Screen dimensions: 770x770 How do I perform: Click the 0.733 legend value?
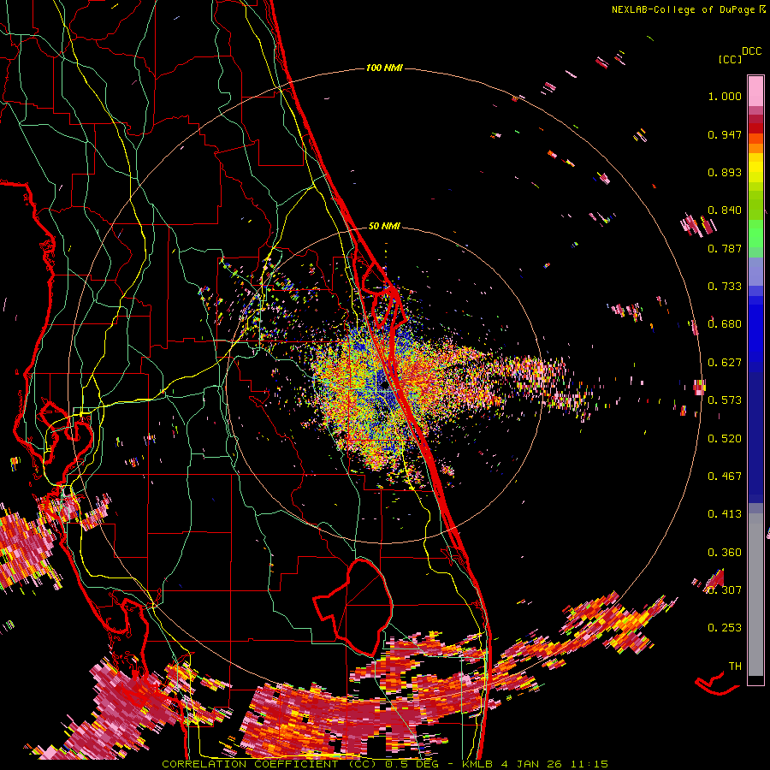[725, 287]
